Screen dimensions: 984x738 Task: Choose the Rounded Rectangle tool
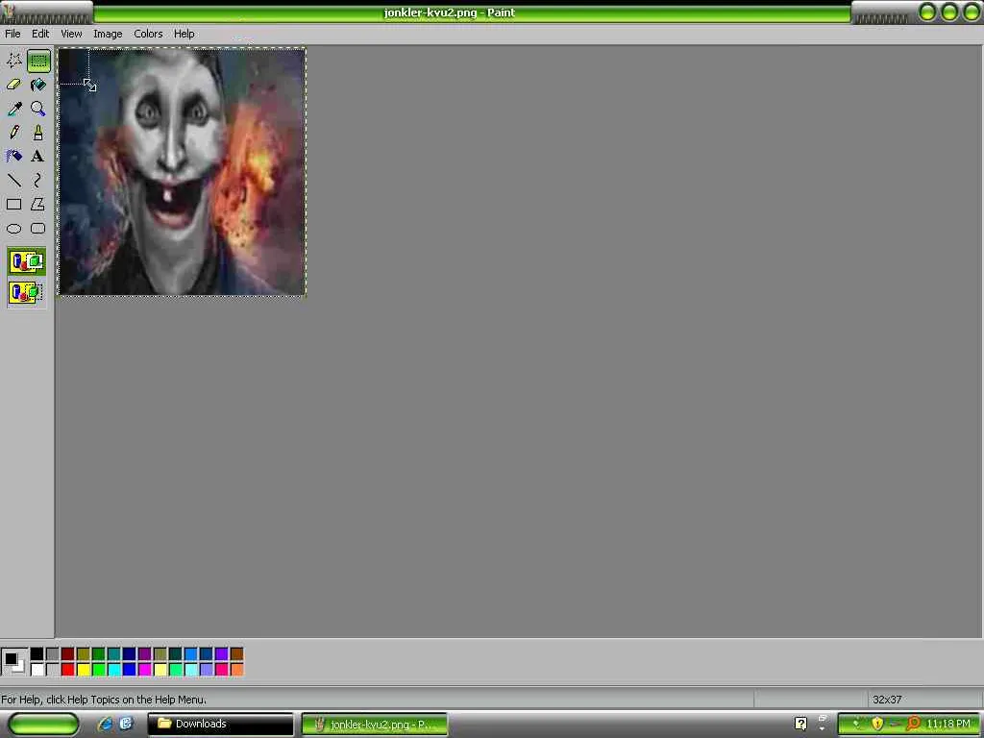pos(38,229)
